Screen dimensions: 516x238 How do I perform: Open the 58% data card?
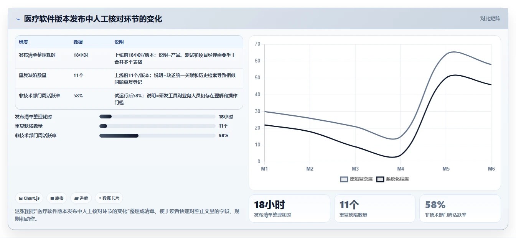point(460,208)
